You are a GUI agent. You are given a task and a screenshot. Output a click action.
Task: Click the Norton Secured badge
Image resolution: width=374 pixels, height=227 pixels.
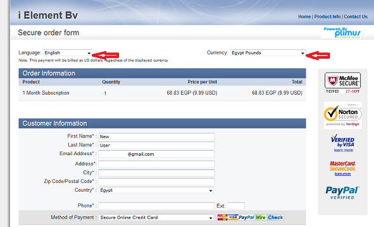pos(343,115)
